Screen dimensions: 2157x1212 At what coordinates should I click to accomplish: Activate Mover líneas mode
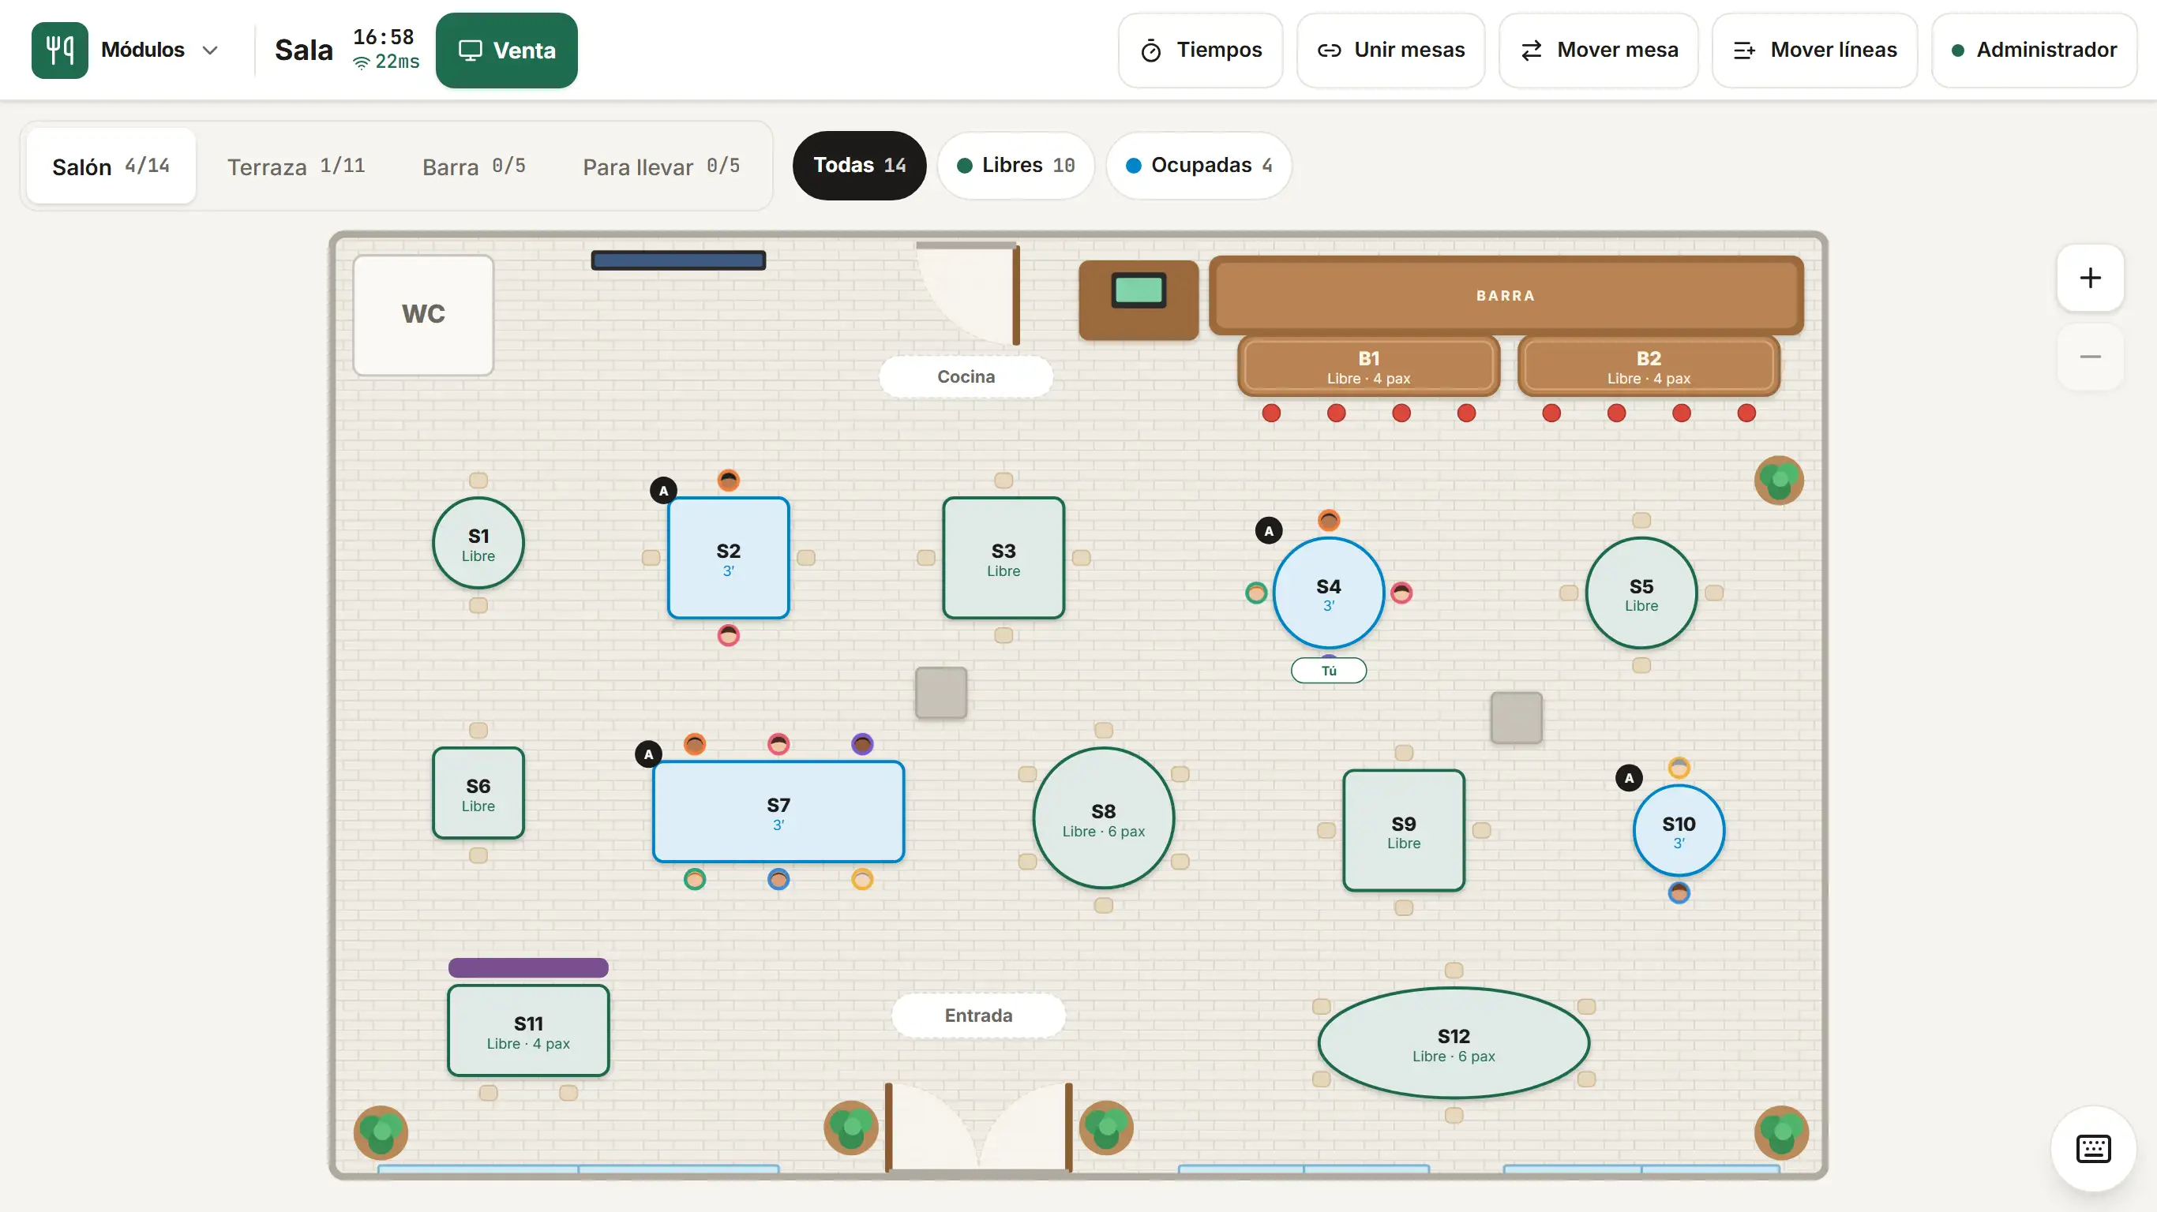click(1814, 50)
